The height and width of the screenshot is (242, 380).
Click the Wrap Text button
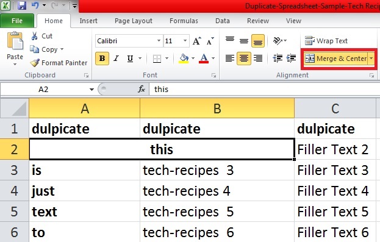pos(326,41)
